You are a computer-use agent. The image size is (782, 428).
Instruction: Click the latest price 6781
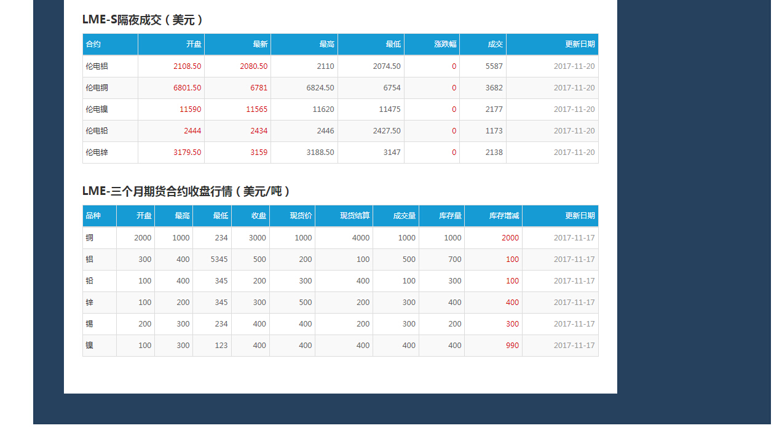pyautogui.click(x=259, y=87)
